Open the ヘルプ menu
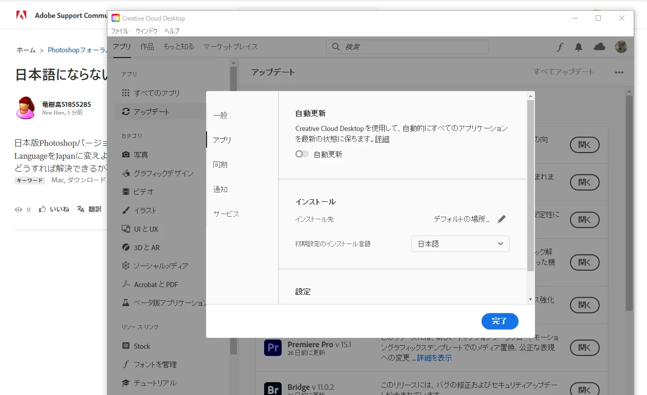 172,31
